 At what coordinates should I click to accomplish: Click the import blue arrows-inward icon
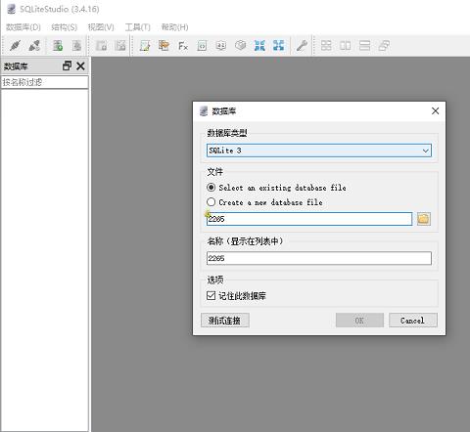click(259, 46)
